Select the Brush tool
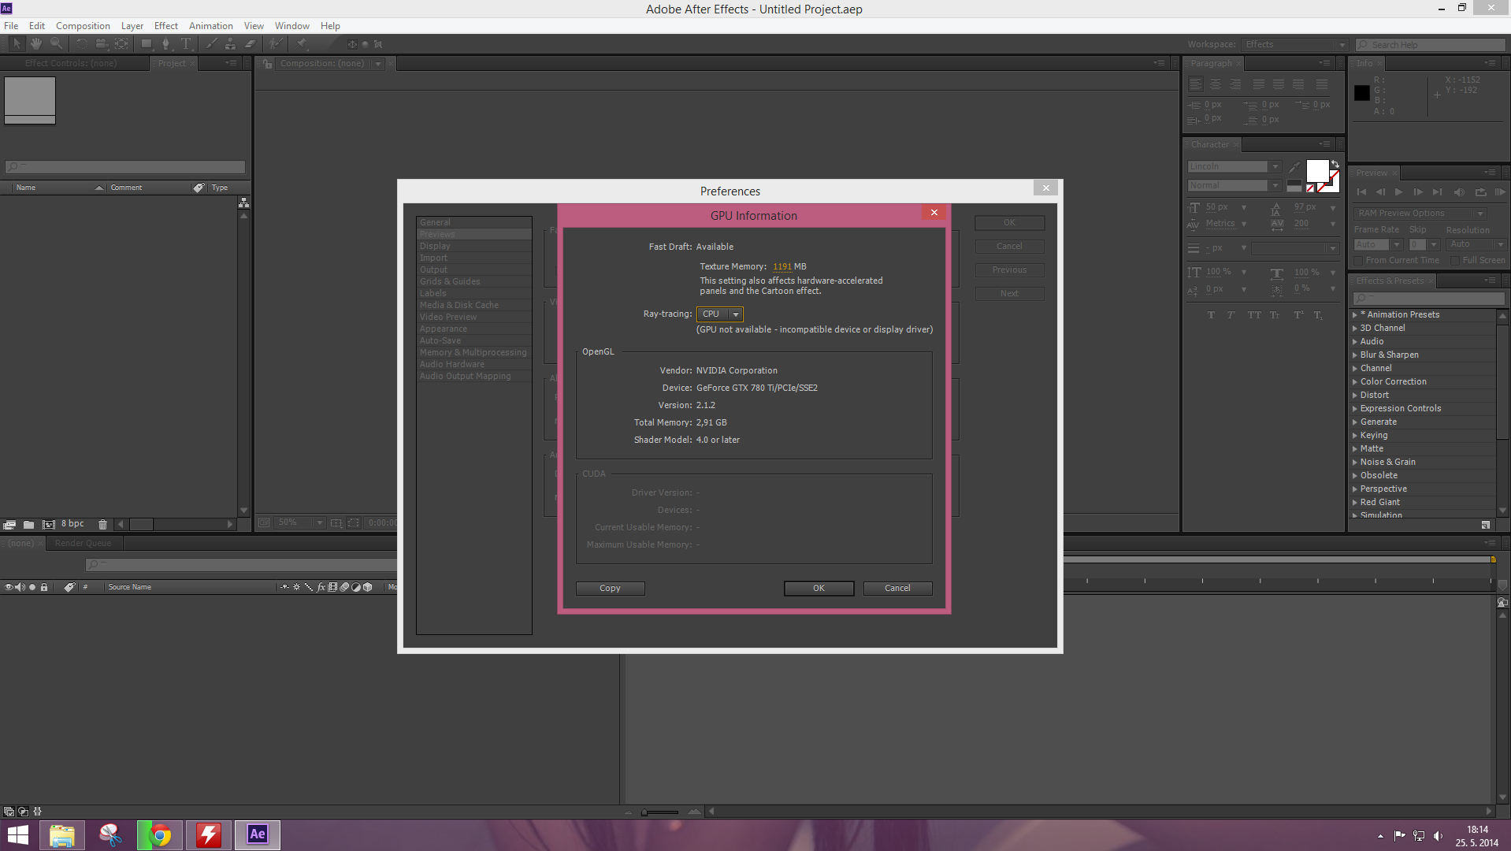This screenshot has height=851, width=1511. click(211, 44)
